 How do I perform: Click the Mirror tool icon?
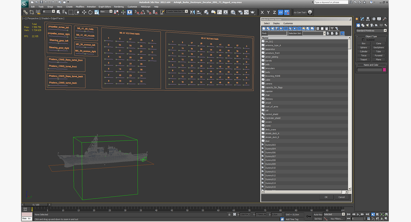[x=192, y=12]
